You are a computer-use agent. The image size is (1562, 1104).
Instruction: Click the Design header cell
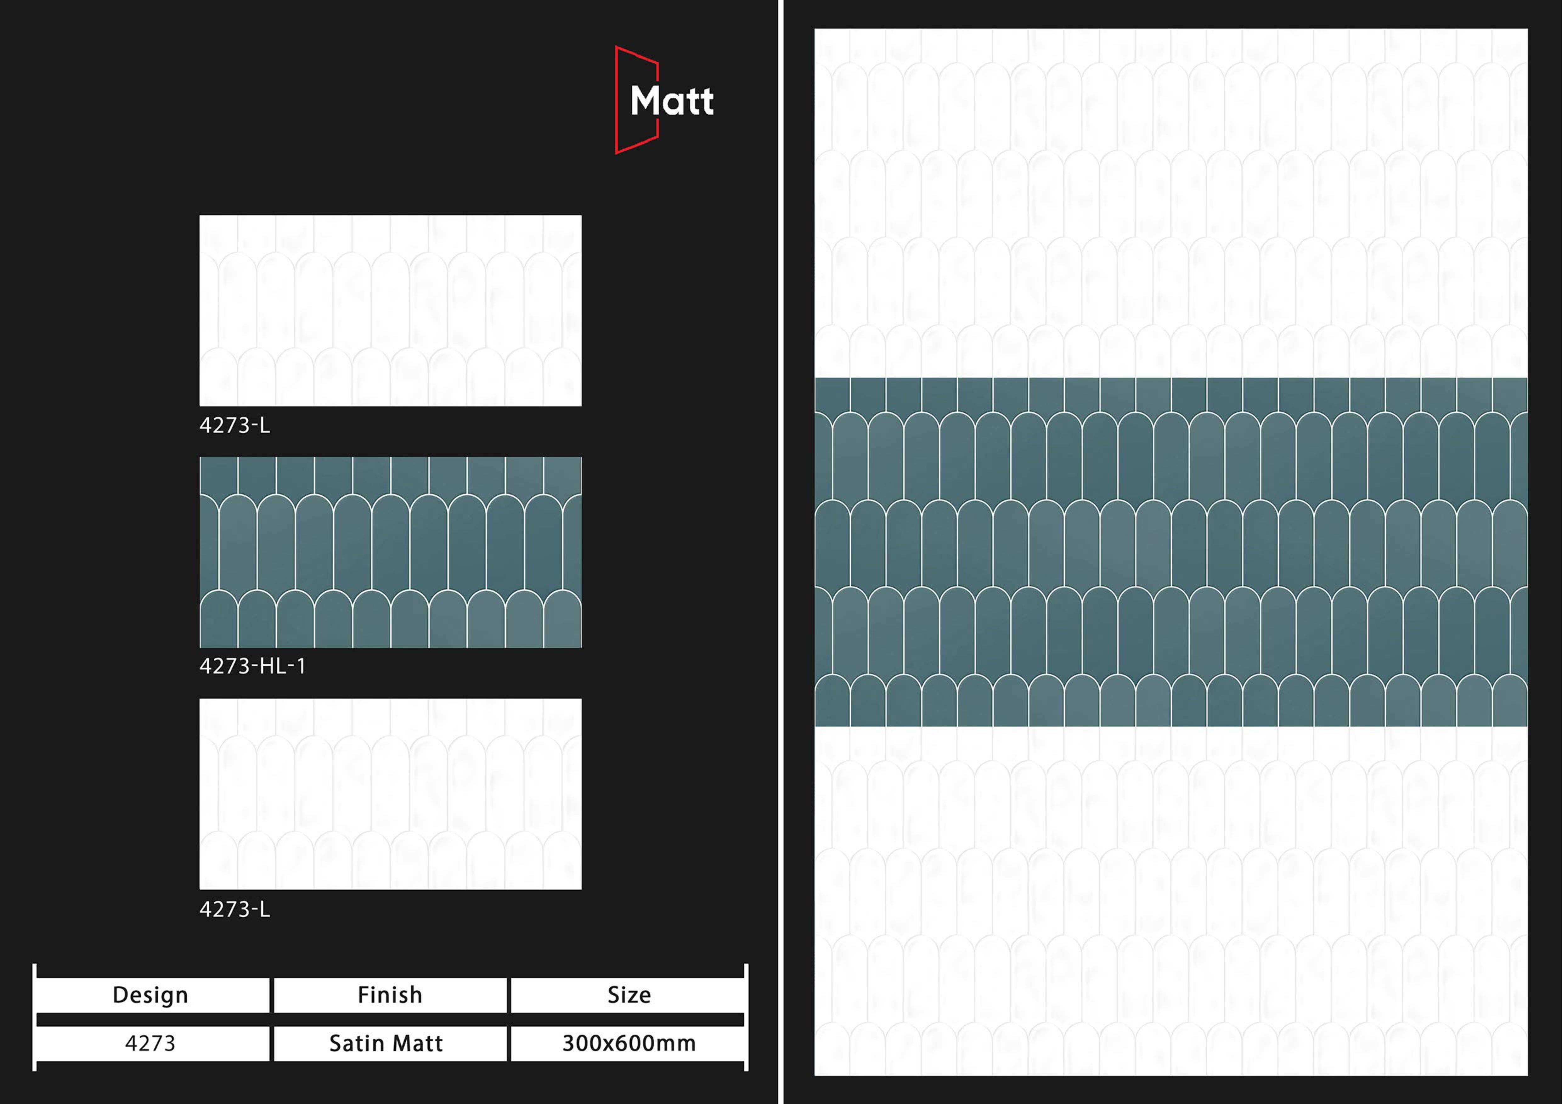coord(151,995)
